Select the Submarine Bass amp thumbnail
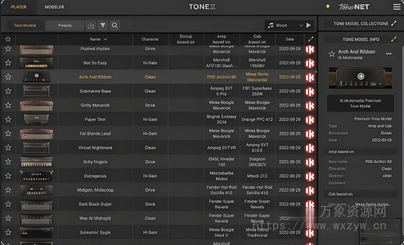Viewport: 404px width, 245px height. 36,91
